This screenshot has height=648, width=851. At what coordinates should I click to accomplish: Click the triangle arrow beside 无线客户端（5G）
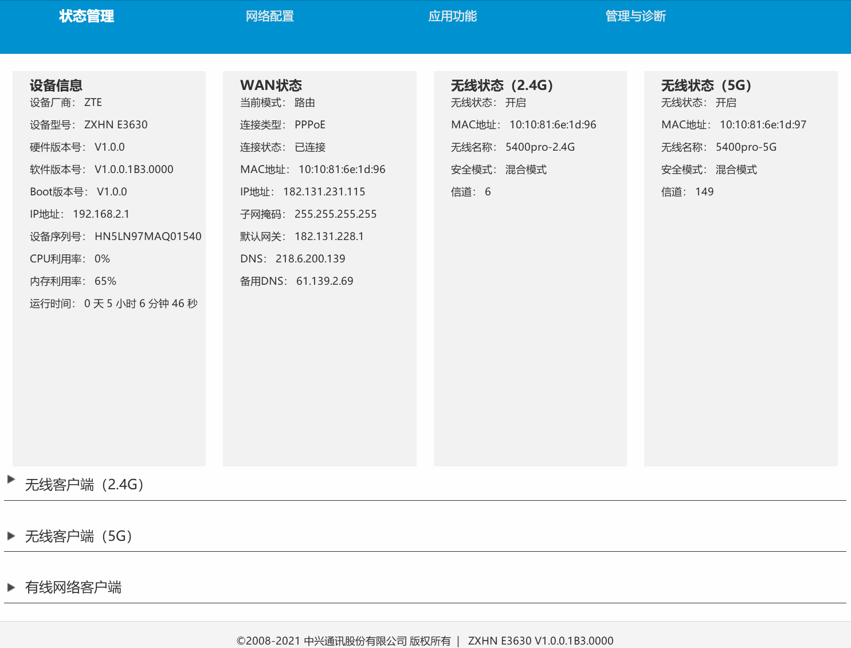11,536
